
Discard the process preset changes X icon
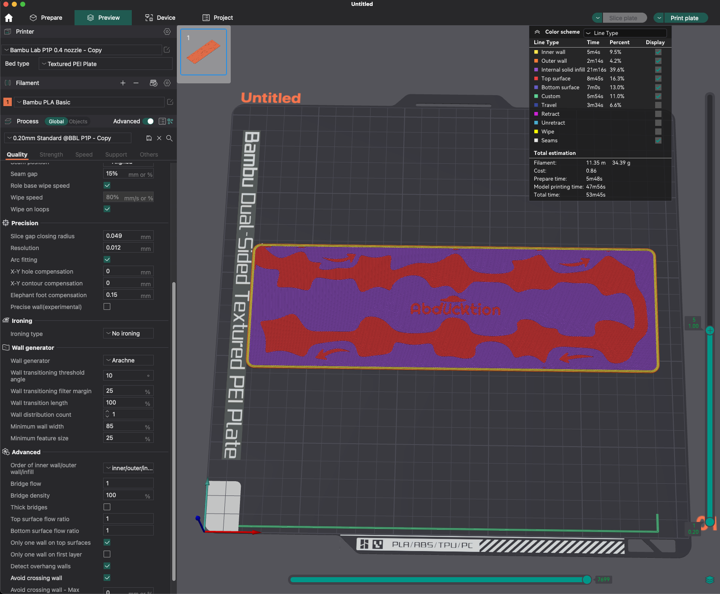(159, 138)
